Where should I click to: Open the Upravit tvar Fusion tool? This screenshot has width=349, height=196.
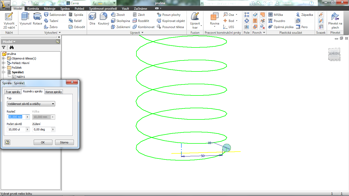[x=195, y=20]
